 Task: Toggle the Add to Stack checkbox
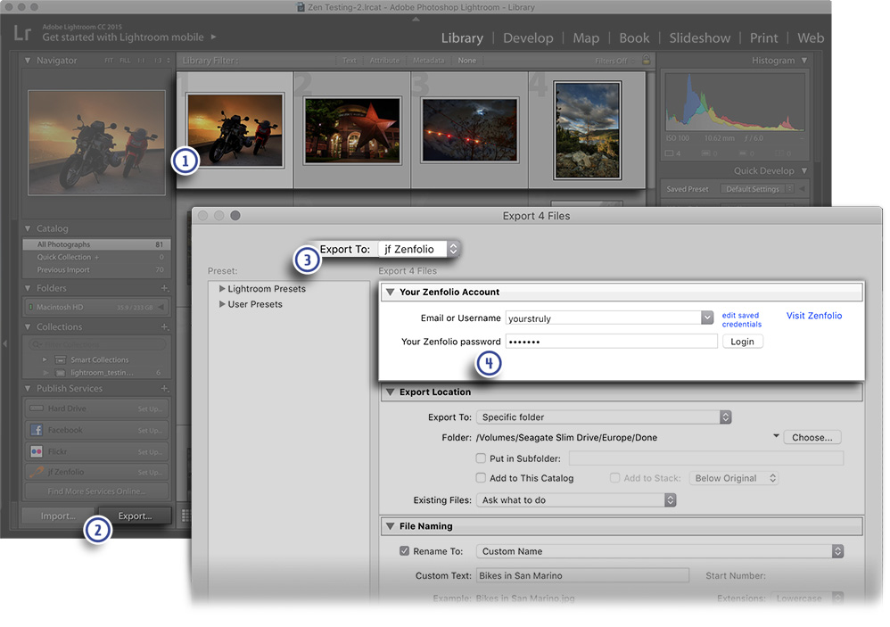[x=614, y=478]
